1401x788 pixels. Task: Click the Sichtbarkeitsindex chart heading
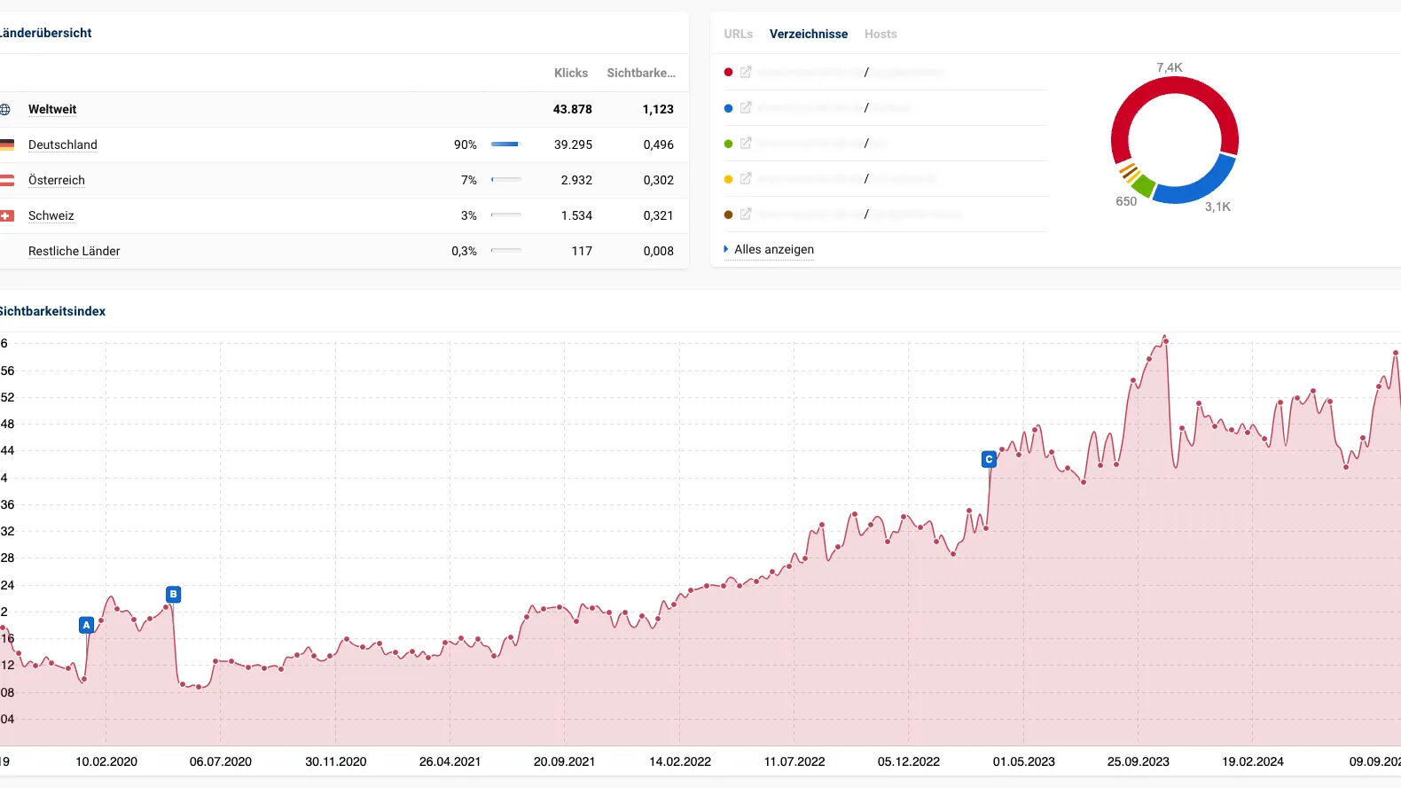[52, 311]
